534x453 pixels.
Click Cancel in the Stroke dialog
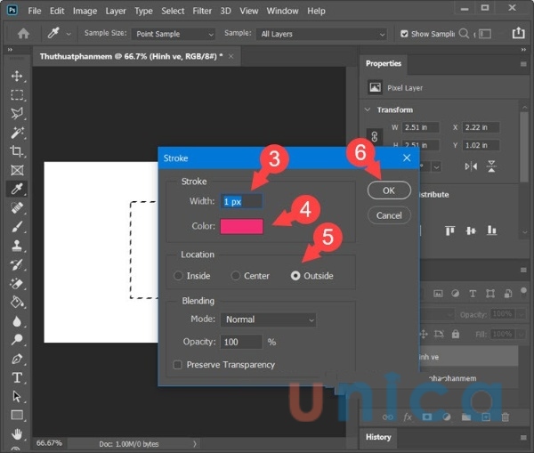point(389,215)
